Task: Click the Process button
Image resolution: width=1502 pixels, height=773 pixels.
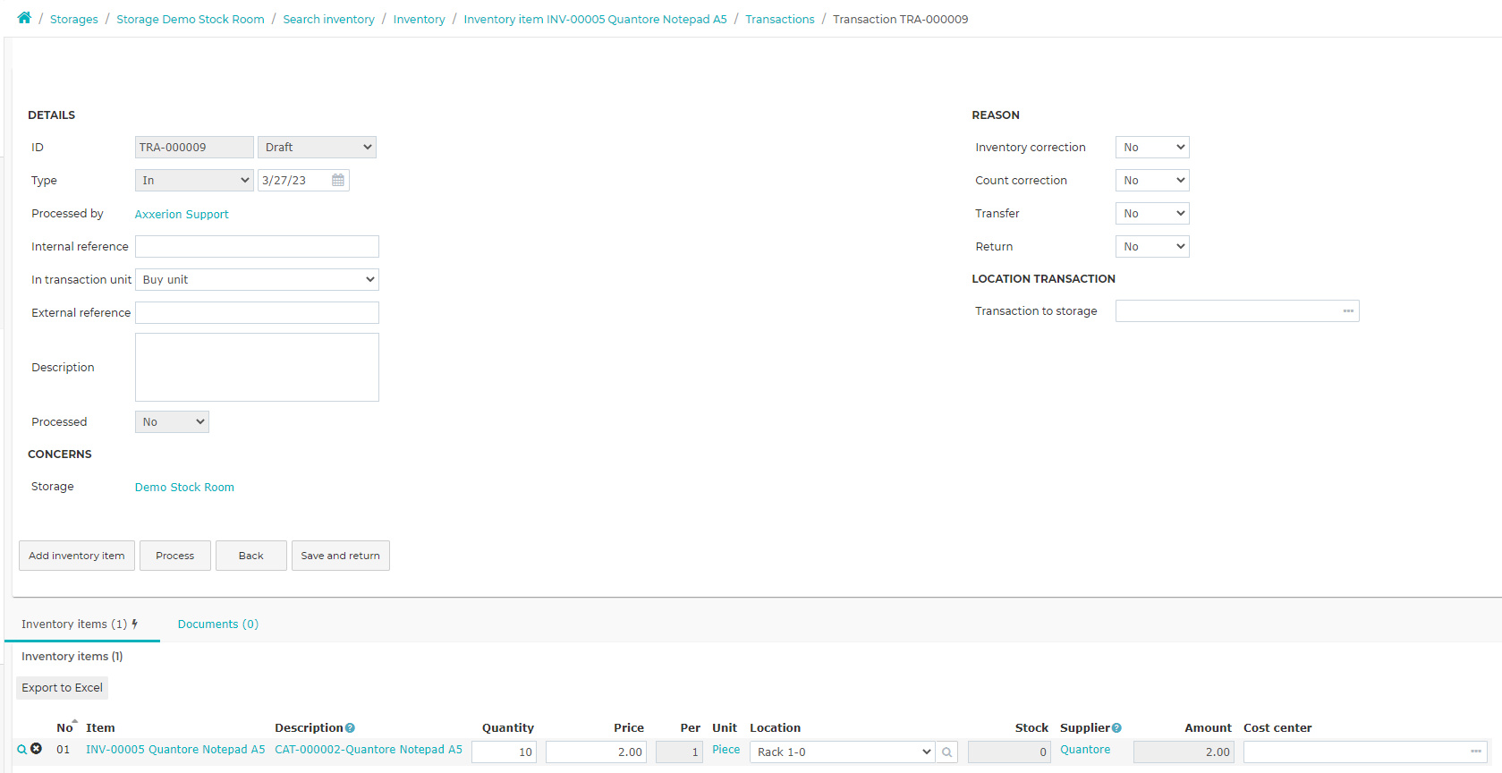Action: point(175,556)
